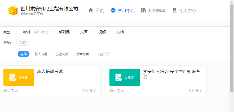Image resolution: width=234 pixels, height=112 pixels.
Task: Click the 数智化学习平台 subtitle text
Action: tap(32, 14)
